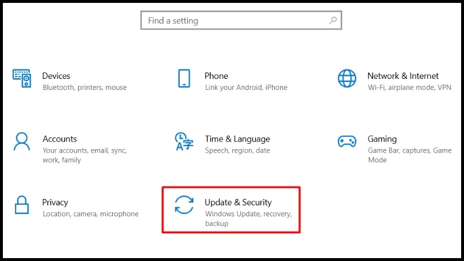Click the Gaming controller icon
The height and width of the screenshot is (261, 464).
pyautogui.click(x=347, y=142)
